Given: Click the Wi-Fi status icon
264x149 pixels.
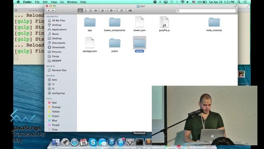Looking at the screenshot, I should click(182, 2).
